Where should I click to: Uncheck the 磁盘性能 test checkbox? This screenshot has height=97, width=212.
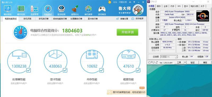tap(138, 70)
